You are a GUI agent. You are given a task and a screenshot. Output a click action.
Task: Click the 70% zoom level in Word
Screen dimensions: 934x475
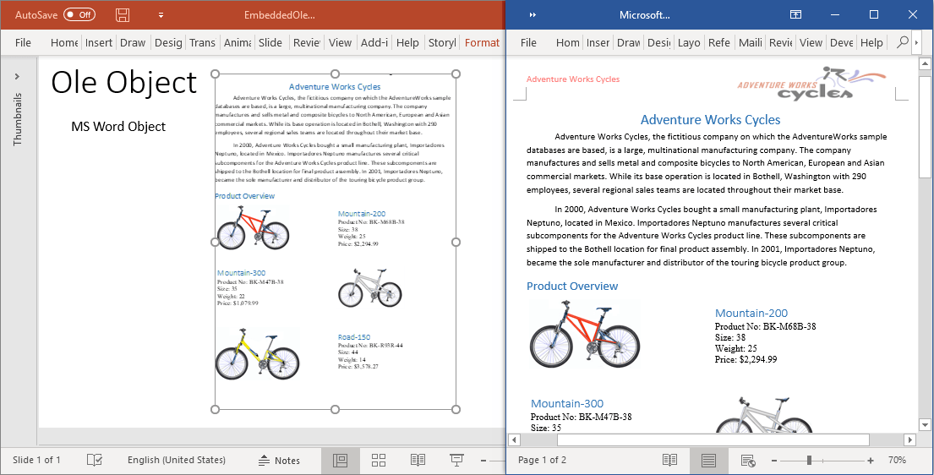pyautogui.click(x=897, y=460)
